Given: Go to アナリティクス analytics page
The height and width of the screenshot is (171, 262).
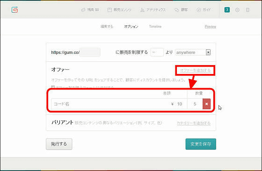Looking at the screenshot, I should [153, 10].
